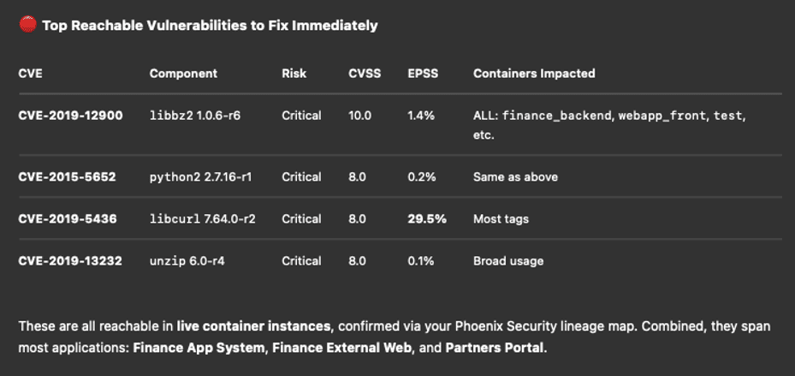Image resolution: width=795 pixels, height=376 pixels.
Task: Select the CVE-2019-5436 entry
Action: click(x=67, y=219)
